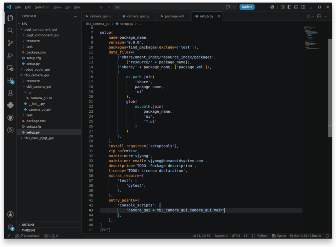Expand robot_audio_gui folder
Screen dimensions: 336x247
[22, 69]
